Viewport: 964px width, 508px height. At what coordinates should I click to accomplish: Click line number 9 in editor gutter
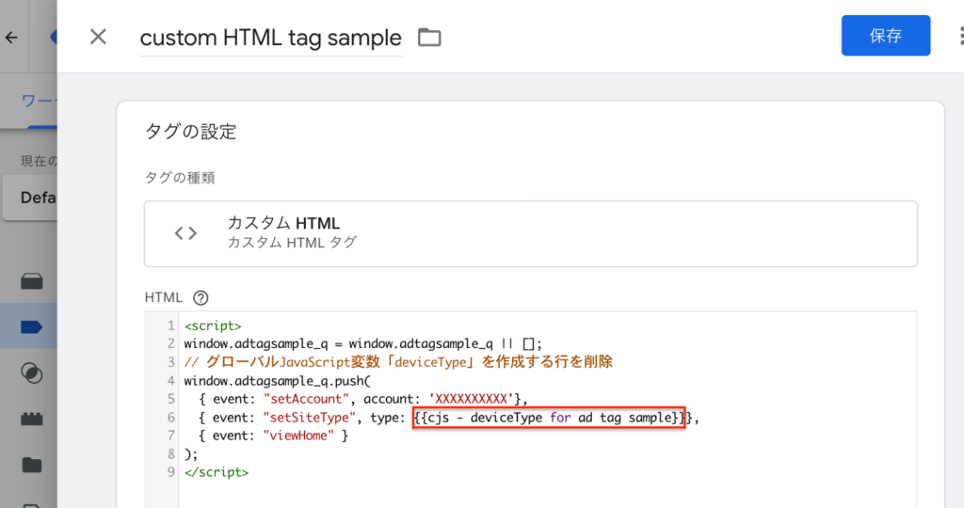tap(171, 472)
